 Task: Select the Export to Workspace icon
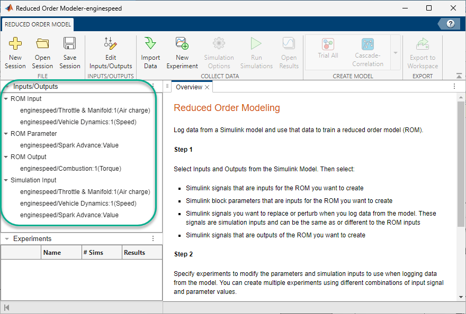[x=422, y=51]
